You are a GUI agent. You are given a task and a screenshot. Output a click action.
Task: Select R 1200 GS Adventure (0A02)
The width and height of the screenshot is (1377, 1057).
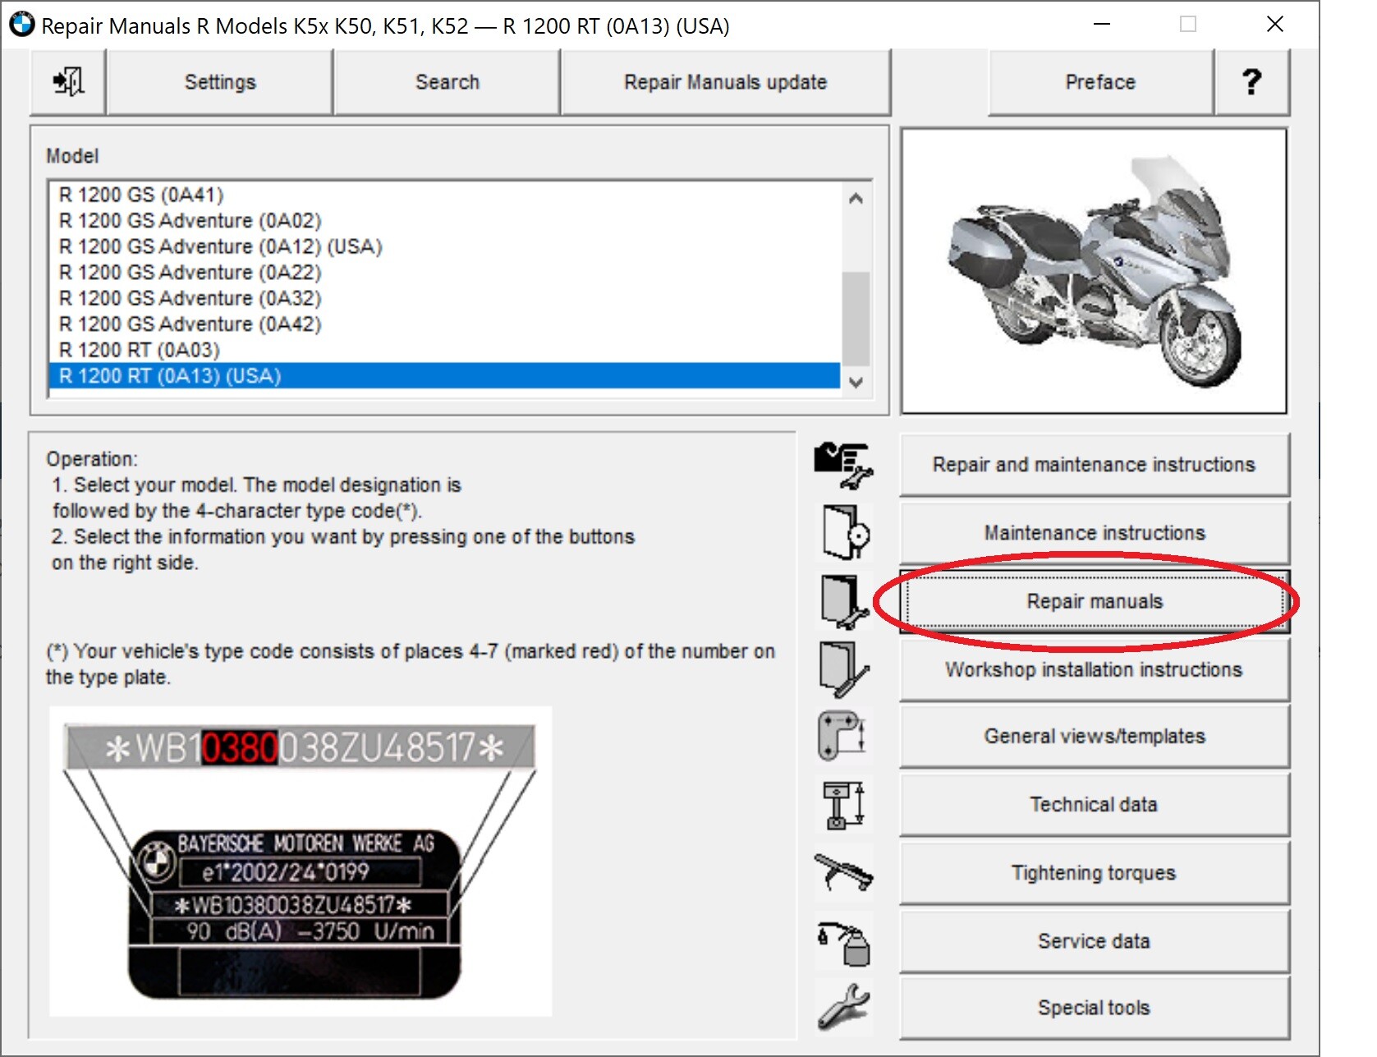coord(444,221)
